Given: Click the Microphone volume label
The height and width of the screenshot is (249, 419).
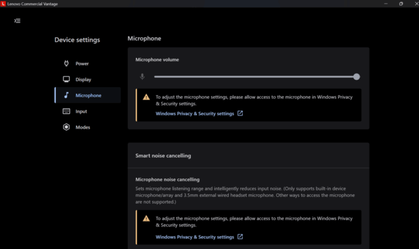Looking at the screenshot, I should 157,59.
